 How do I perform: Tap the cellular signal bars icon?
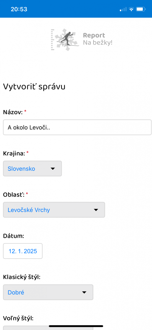[x=123, y=9]
